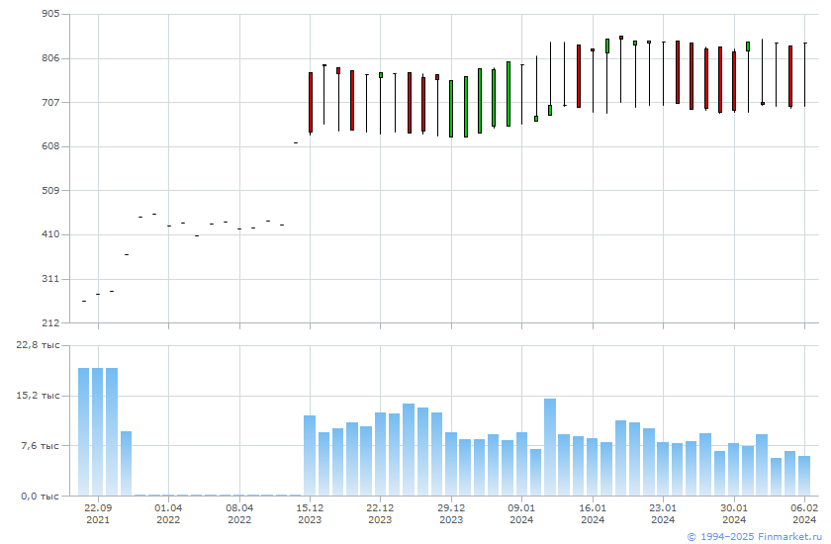The height and width of the screenshot is (544, 831).
Task: Click the last volume bar above 06.02 2024
Action: click(804, 476)
